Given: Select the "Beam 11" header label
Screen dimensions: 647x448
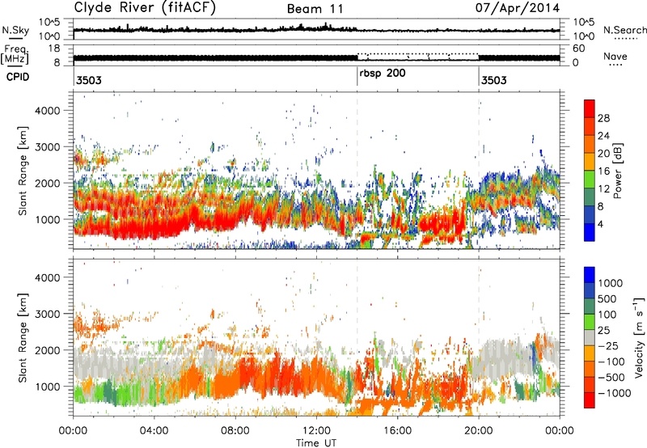Looking at the screenshot, I should tap(315, 9).
